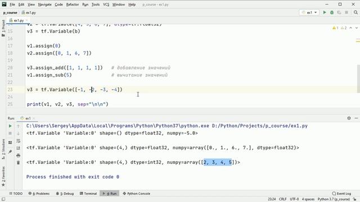Open the Refactor menu

(73, 4)
